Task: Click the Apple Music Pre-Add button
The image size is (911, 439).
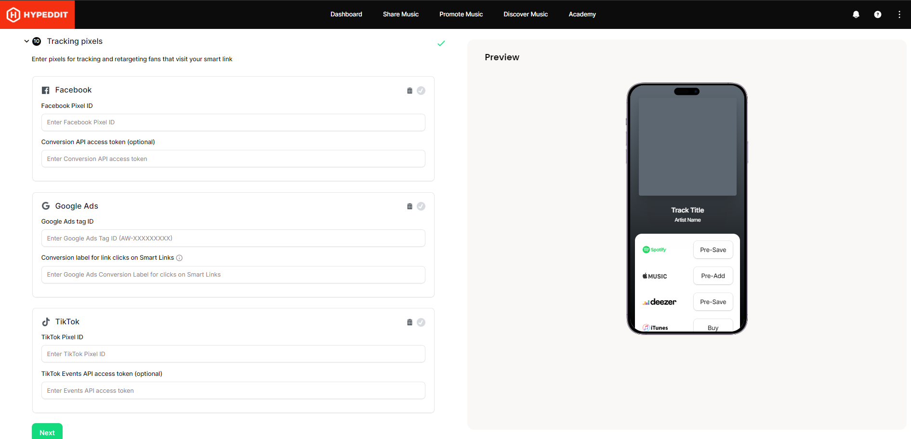Action: [713, 276]
